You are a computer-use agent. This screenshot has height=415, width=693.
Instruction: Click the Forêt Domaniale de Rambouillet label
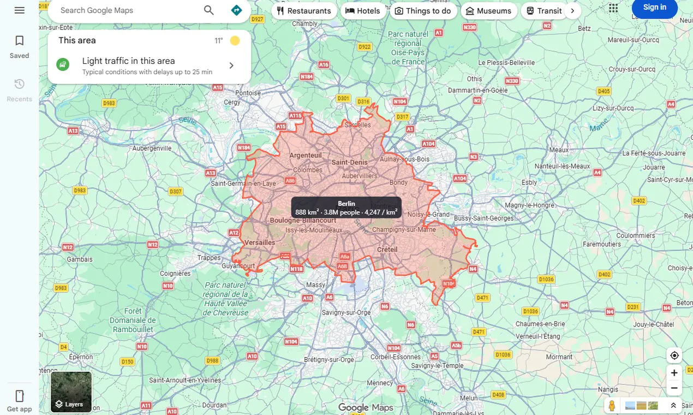(x=133, y=320)
